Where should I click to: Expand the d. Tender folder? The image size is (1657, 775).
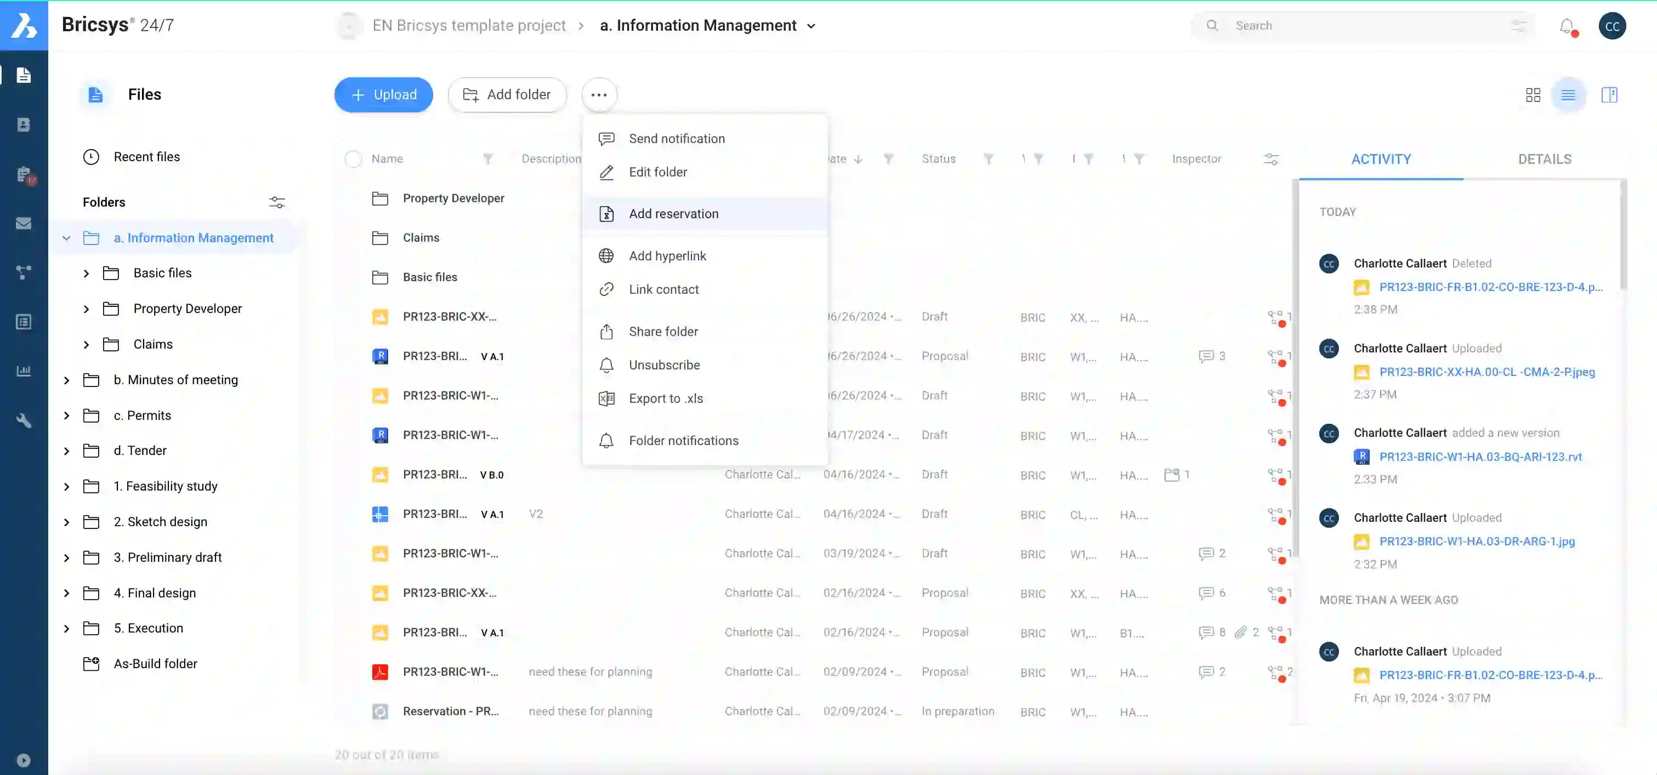coord(66,451)
